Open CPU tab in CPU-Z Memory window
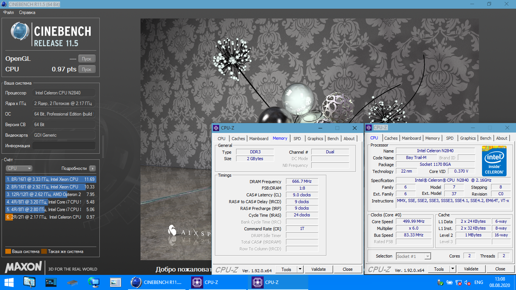Screen dimensions: 516x290 click(x=222, y=139)
